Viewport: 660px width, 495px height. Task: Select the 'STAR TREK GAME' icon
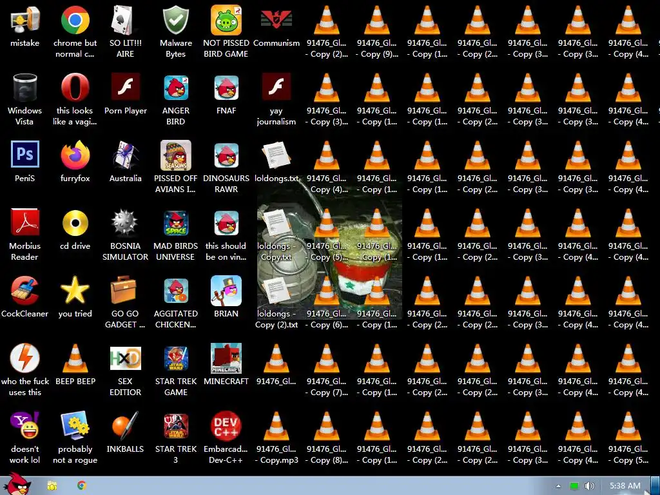(x=175, y=358)
